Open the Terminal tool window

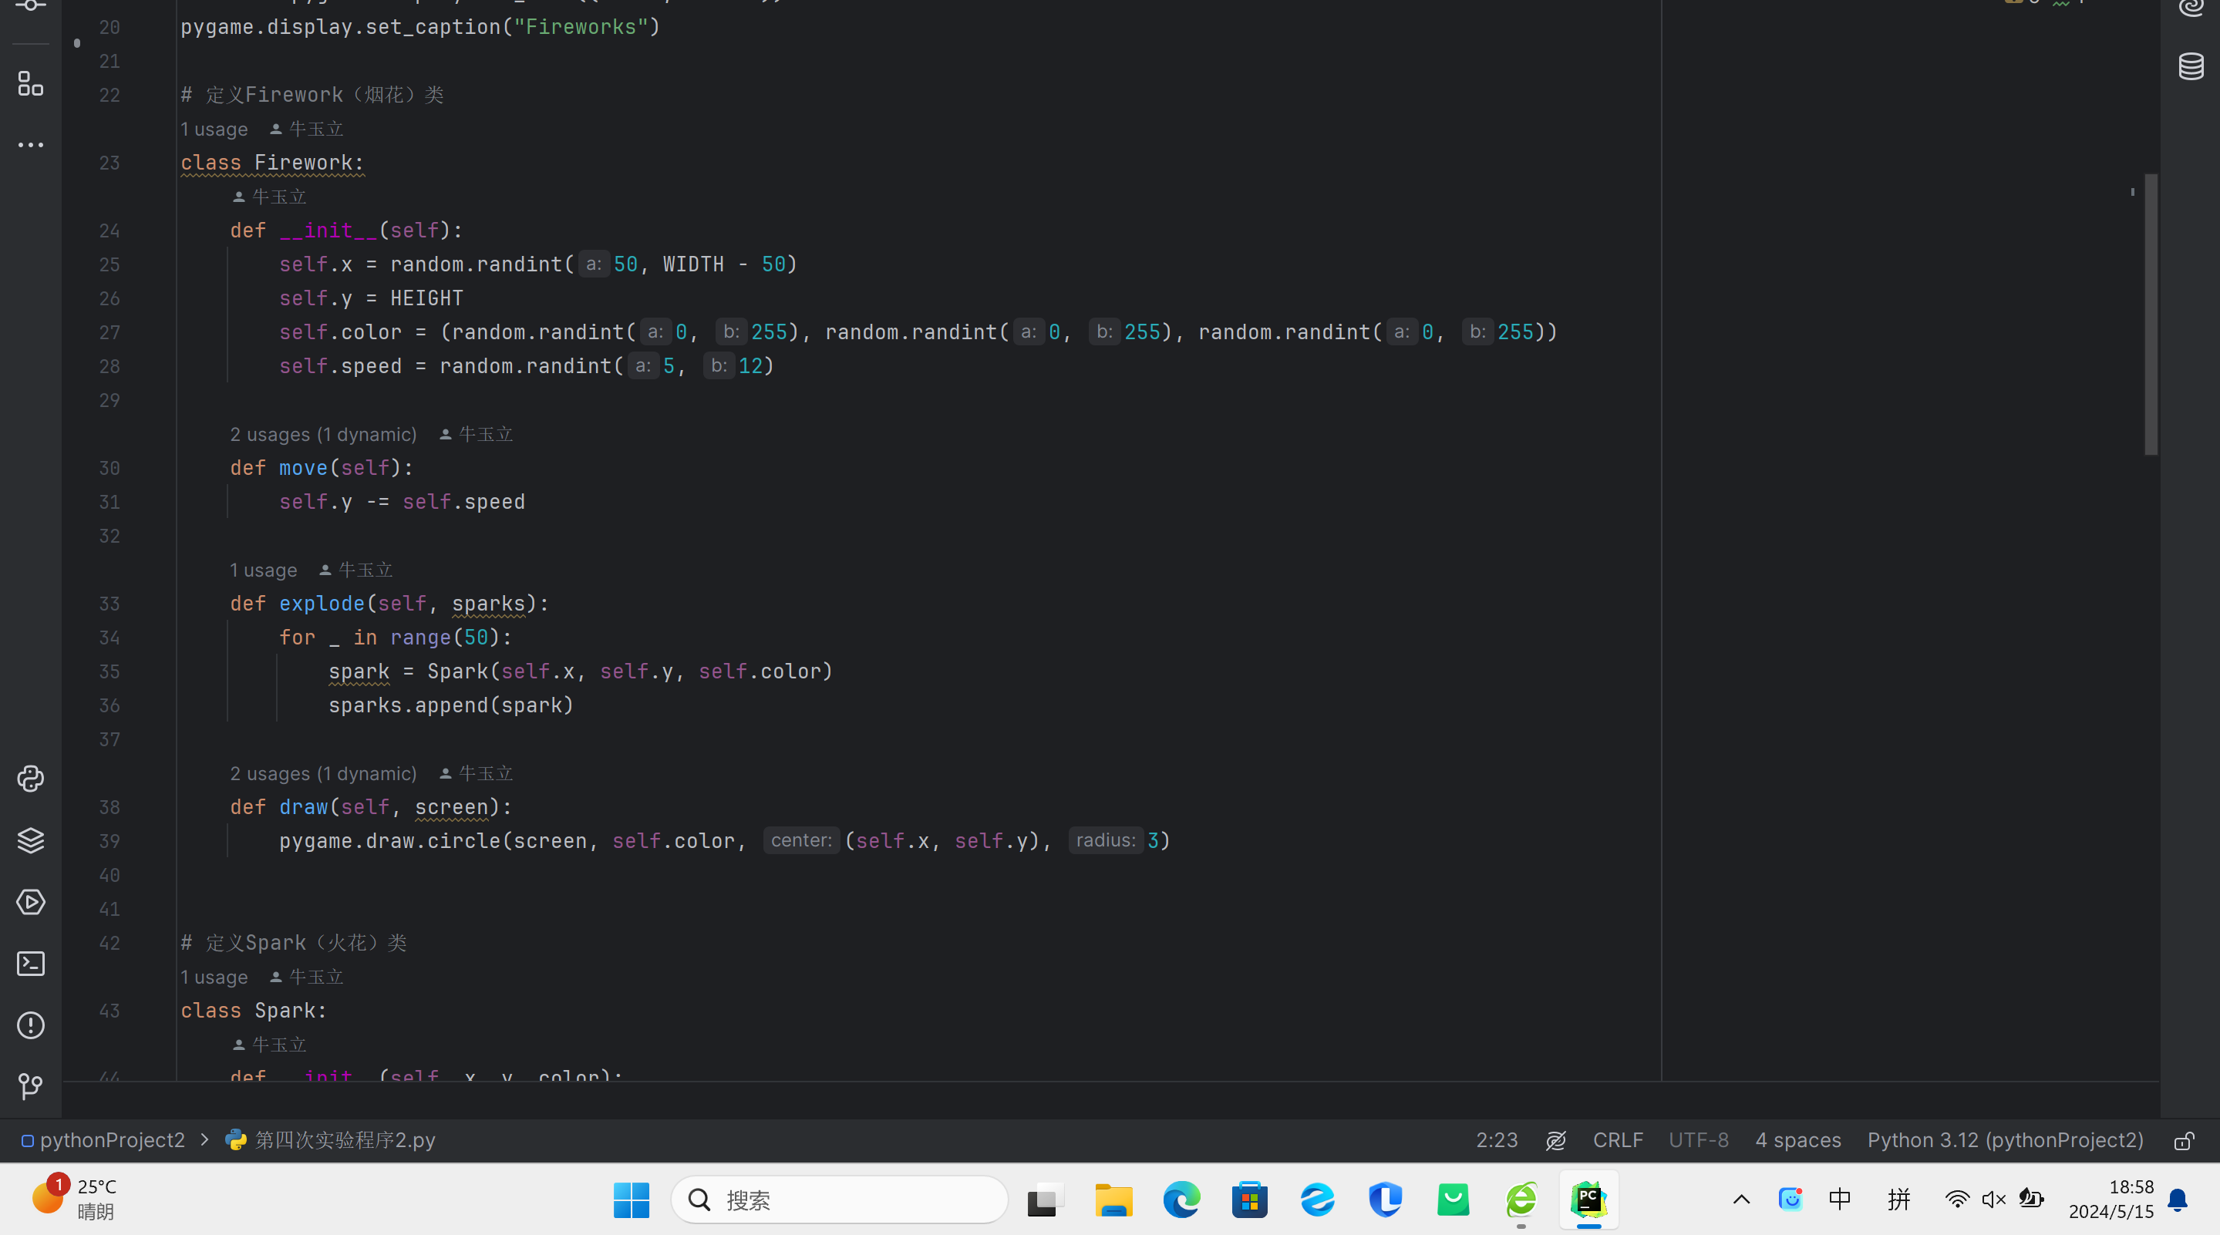coord(30,964)
